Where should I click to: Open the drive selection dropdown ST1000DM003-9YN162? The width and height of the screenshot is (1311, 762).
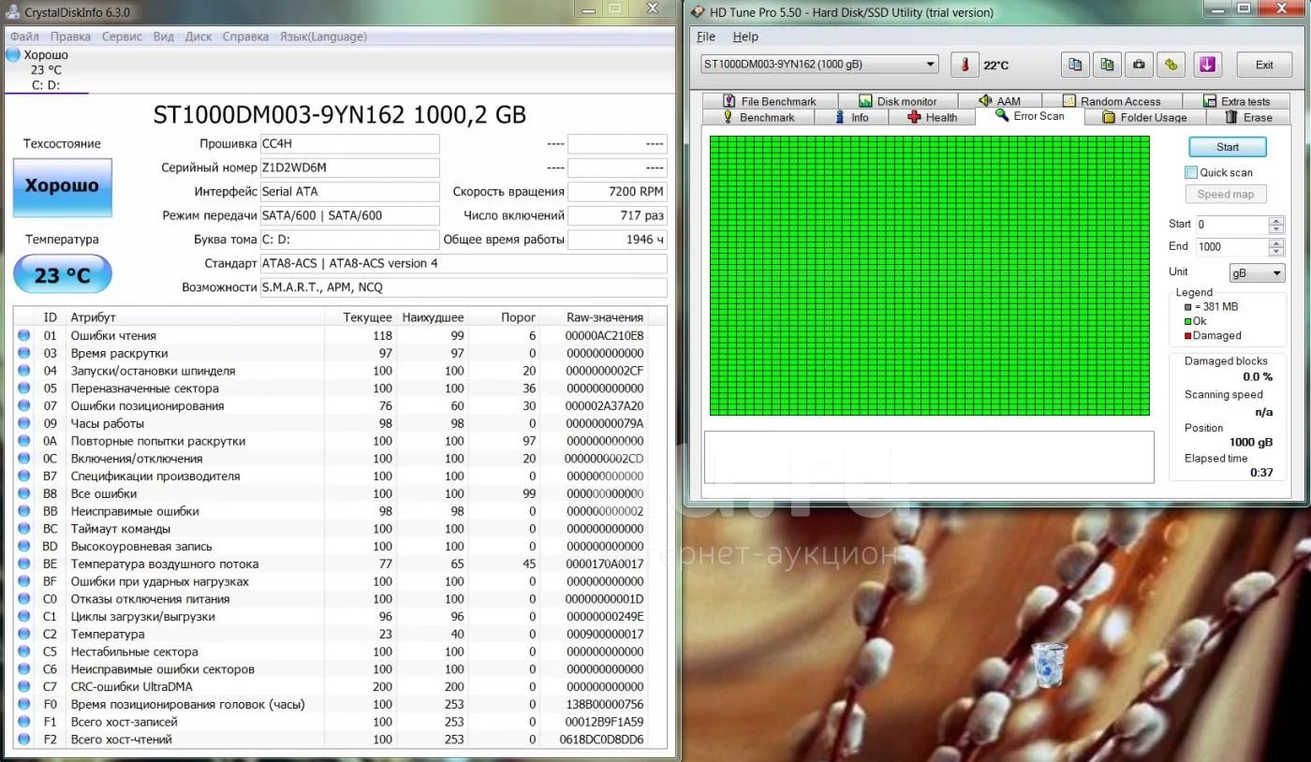[819, 64]
